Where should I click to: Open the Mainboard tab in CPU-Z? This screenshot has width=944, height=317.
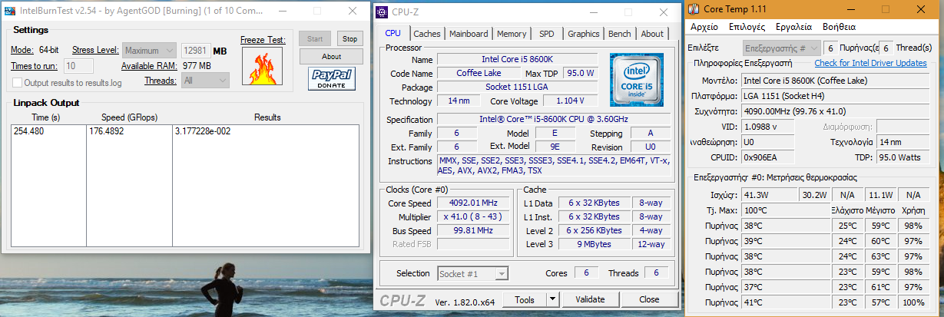469,34
